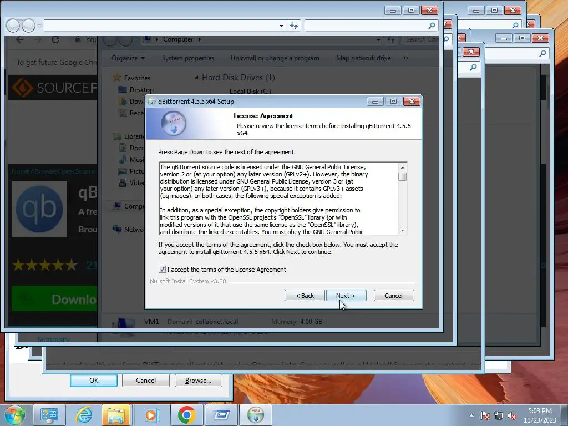Click Computer in the Explorer address bar

[178, 39]
